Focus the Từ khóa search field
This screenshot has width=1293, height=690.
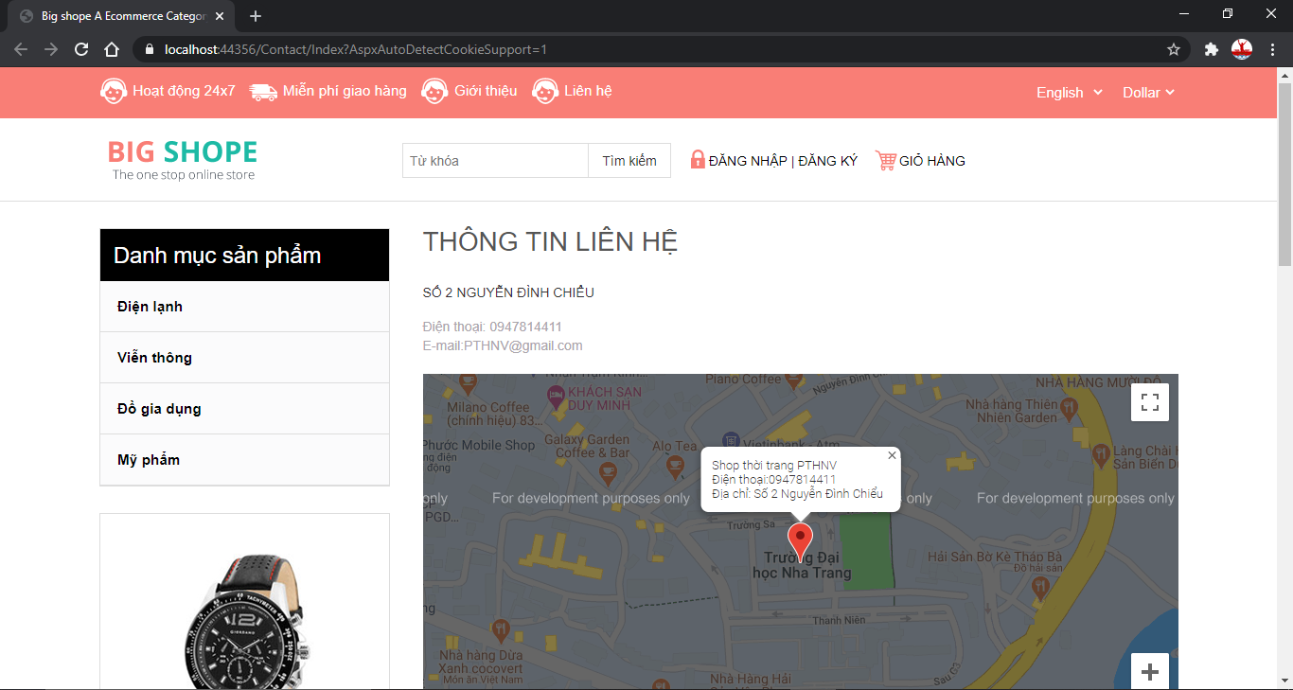click(x=496, y=161)
